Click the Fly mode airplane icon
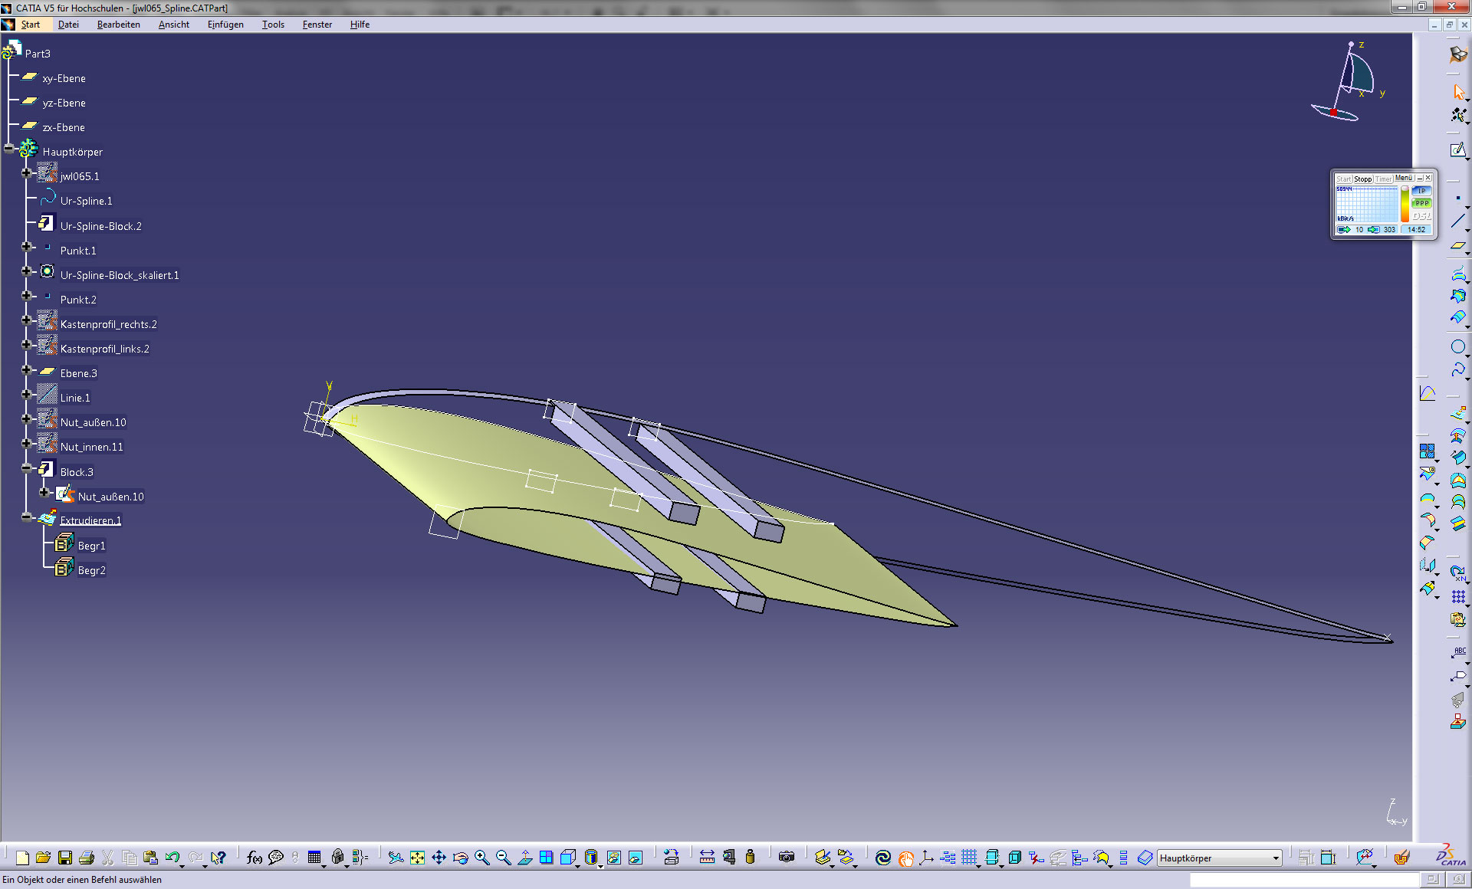 (x=396, y=858)
